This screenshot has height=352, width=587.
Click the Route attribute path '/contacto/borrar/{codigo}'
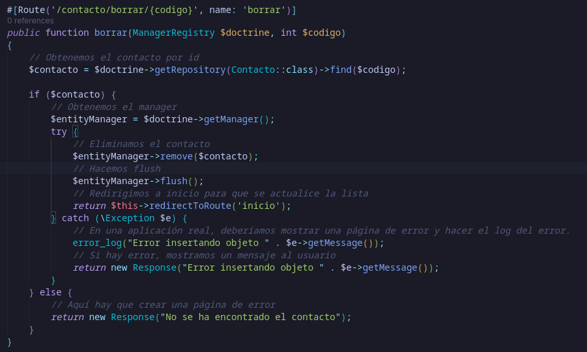[x=124, y=10]
